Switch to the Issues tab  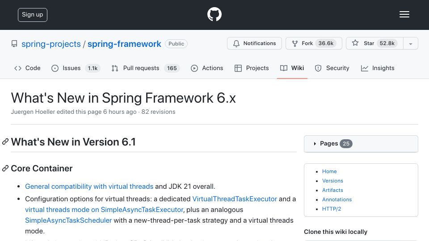click(x=76, y=68)
